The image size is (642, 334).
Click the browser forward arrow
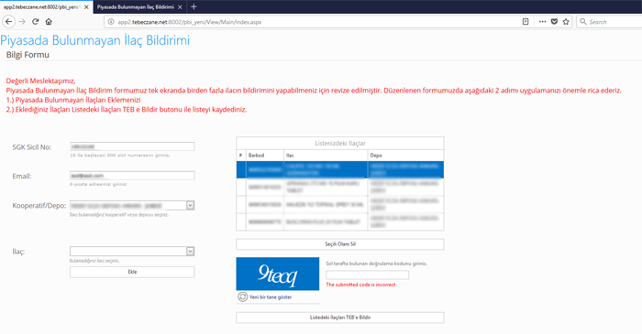click(23, 22)
